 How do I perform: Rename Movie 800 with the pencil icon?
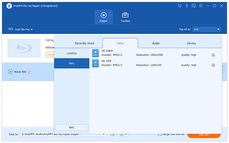coord(29,72)
